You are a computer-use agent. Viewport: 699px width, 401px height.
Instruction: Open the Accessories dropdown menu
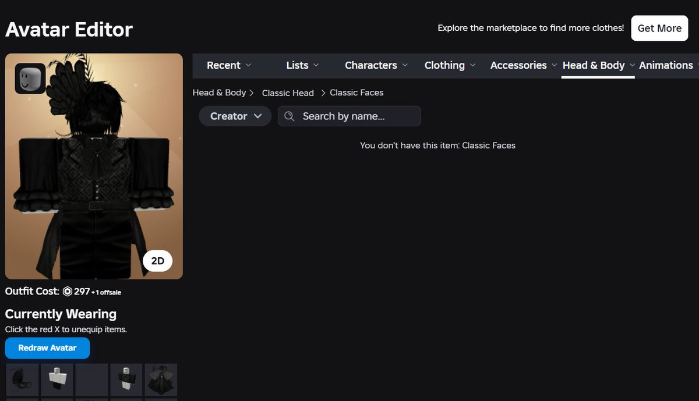click(524, 65)
